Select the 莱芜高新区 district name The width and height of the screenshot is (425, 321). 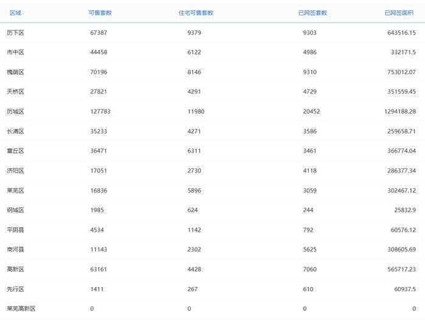tap(21, 309)
